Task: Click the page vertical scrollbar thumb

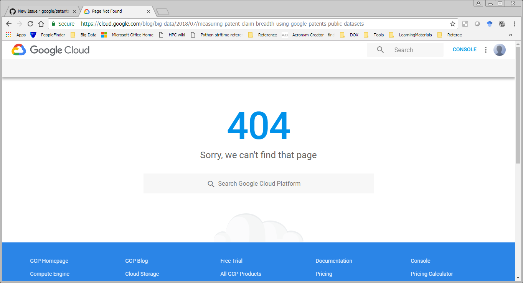Action: tap(518, 105)
